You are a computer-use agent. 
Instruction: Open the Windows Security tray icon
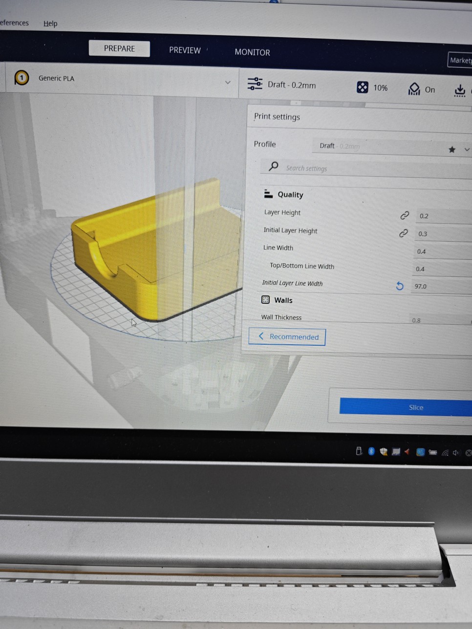point(383,452)
